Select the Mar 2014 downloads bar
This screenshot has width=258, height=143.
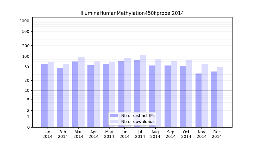coord(81,92)
